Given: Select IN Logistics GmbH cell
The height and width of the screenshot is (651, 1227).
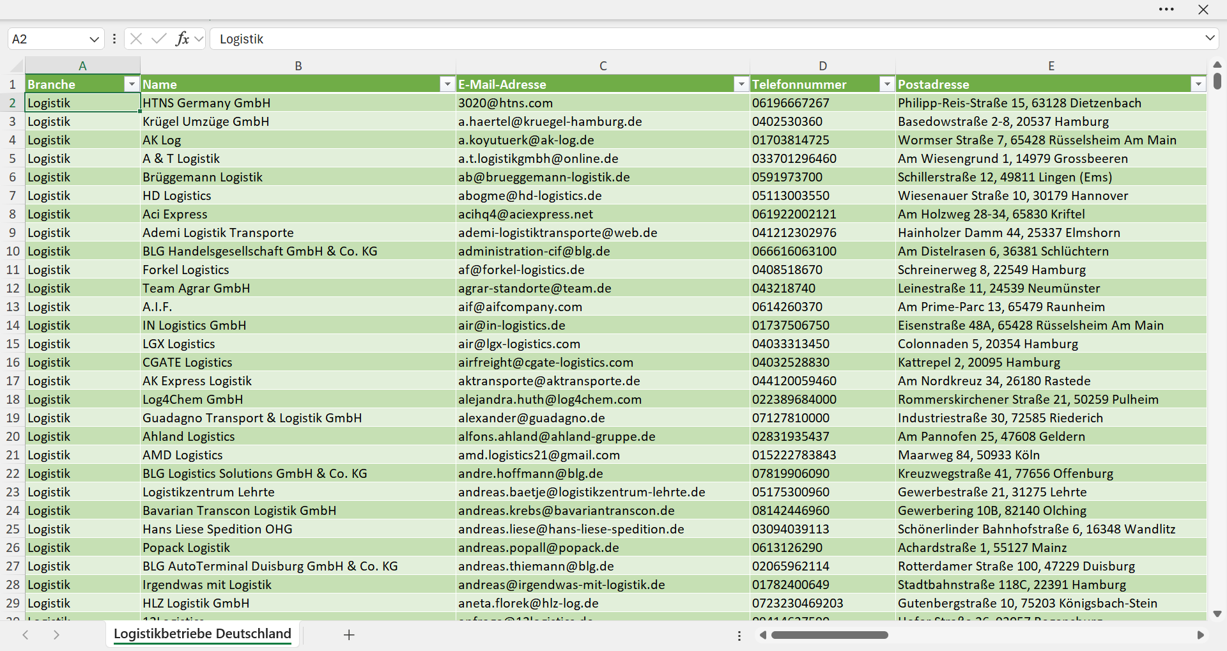Looking at the screenshot, I should pyautogui.click(x=298, y=325).
